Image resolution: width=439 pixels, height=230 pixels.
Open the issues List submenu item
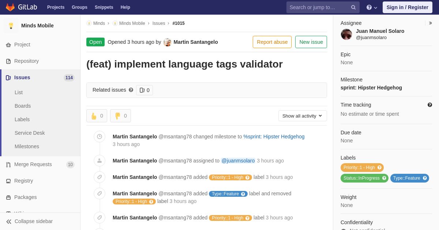point(19,92)
